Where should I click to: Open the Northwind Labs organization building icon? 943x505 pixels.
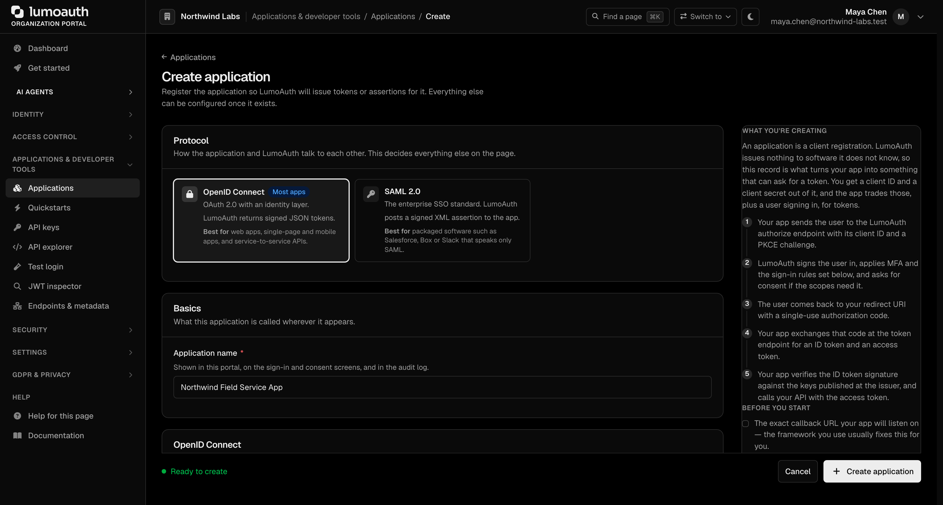(x=167, y=17)
